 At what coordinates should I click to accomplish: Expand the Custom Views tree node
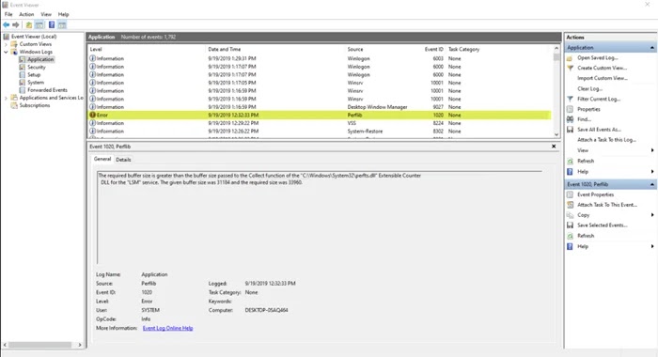point(6,44)
